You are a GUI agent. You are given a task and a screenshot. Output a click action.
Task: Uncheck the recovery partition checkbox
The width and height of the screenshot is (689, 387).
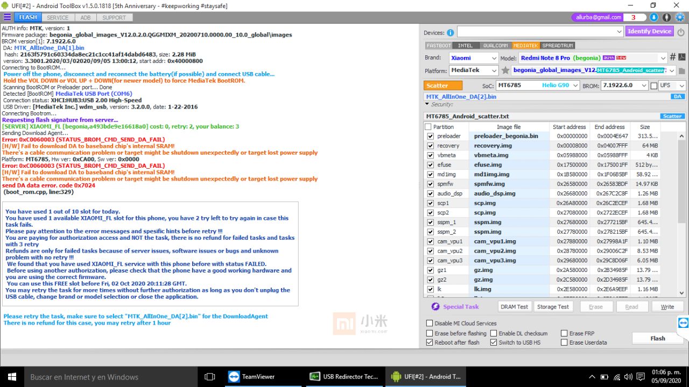[430, 146]
